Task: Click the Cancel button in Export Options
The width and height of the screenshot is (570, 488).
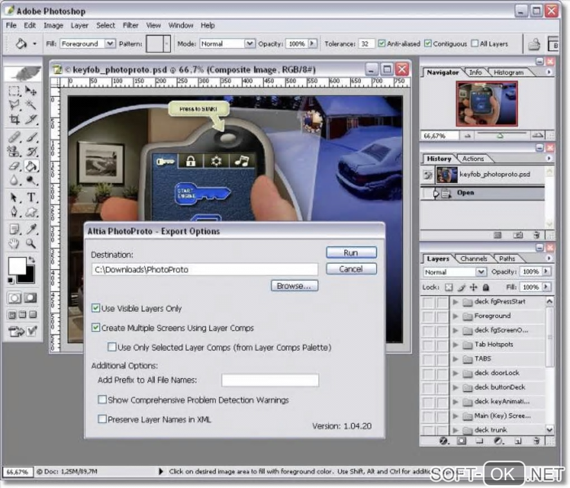Action: pos(351,269)
